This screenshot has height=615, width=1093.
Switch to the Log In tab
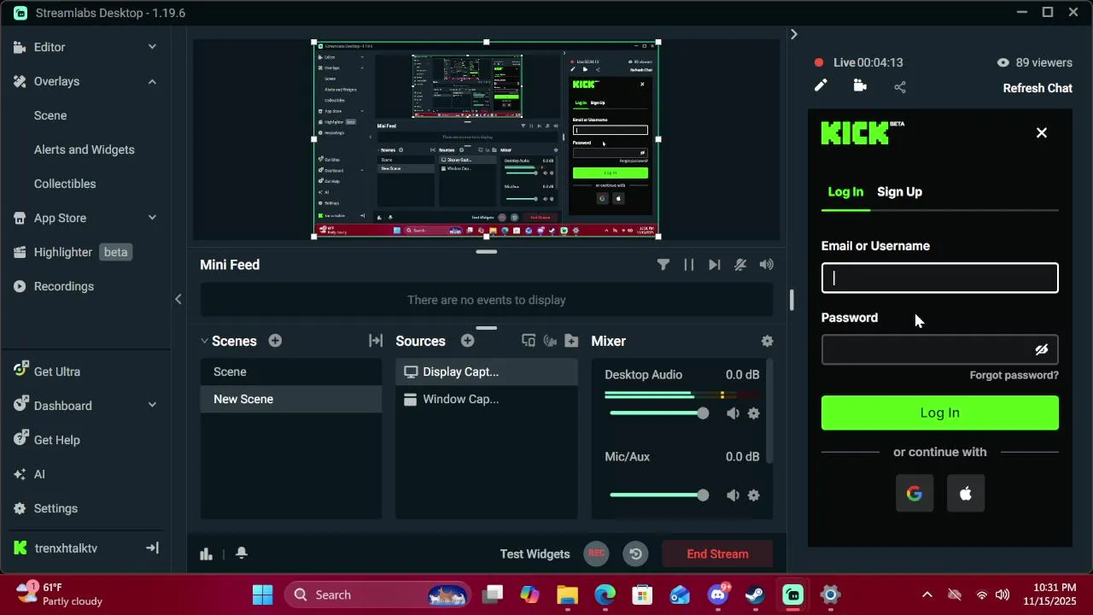tap(845, 192)
